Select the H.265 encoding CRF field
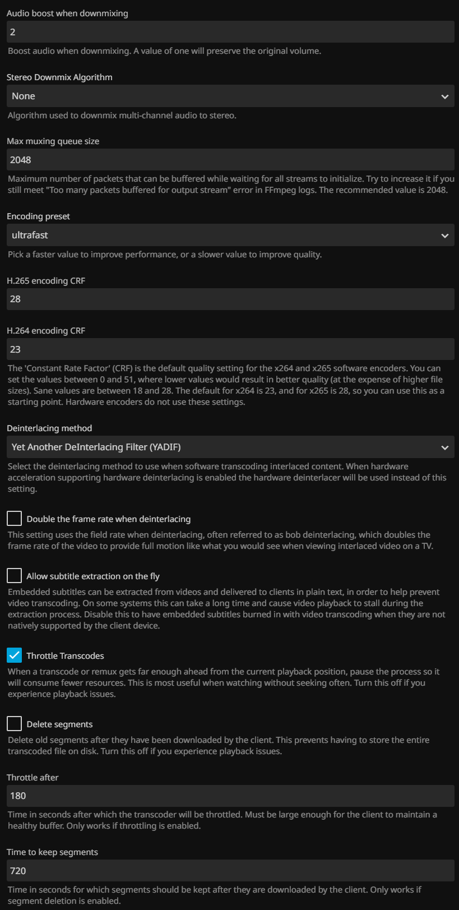The width and height of the screenshot is (459, 910). (230, 299)
